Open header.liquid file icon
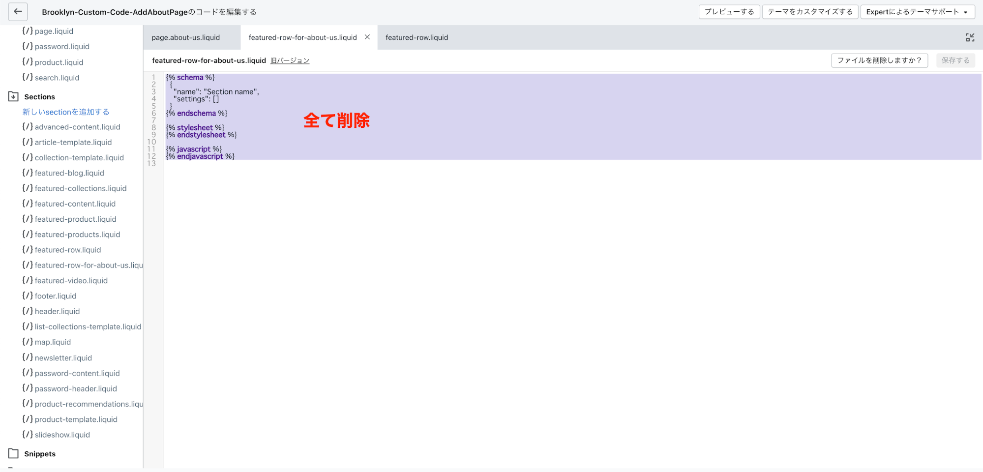Image resolution: width=983 pixels, height=472 pixels. click(28, 311)
